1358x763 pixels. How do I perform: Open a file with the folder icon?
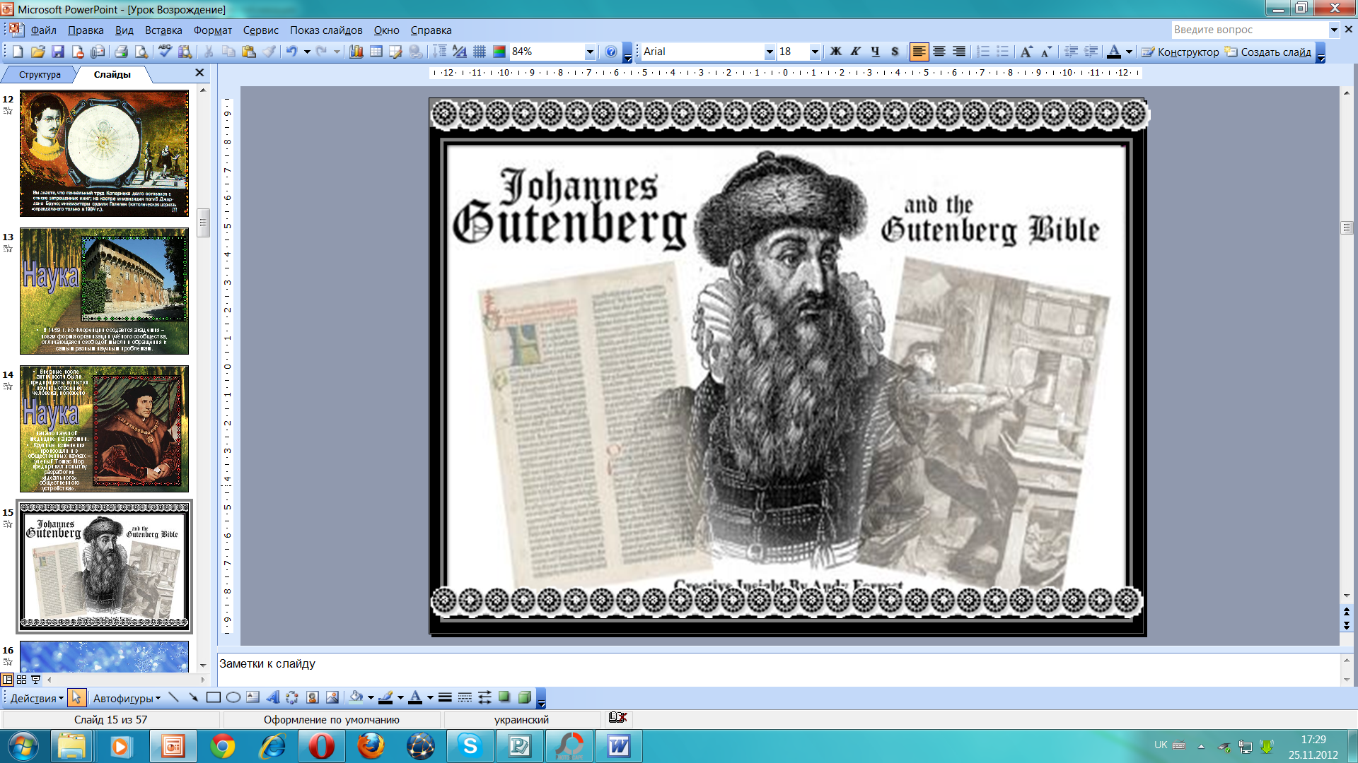point(38,52)
